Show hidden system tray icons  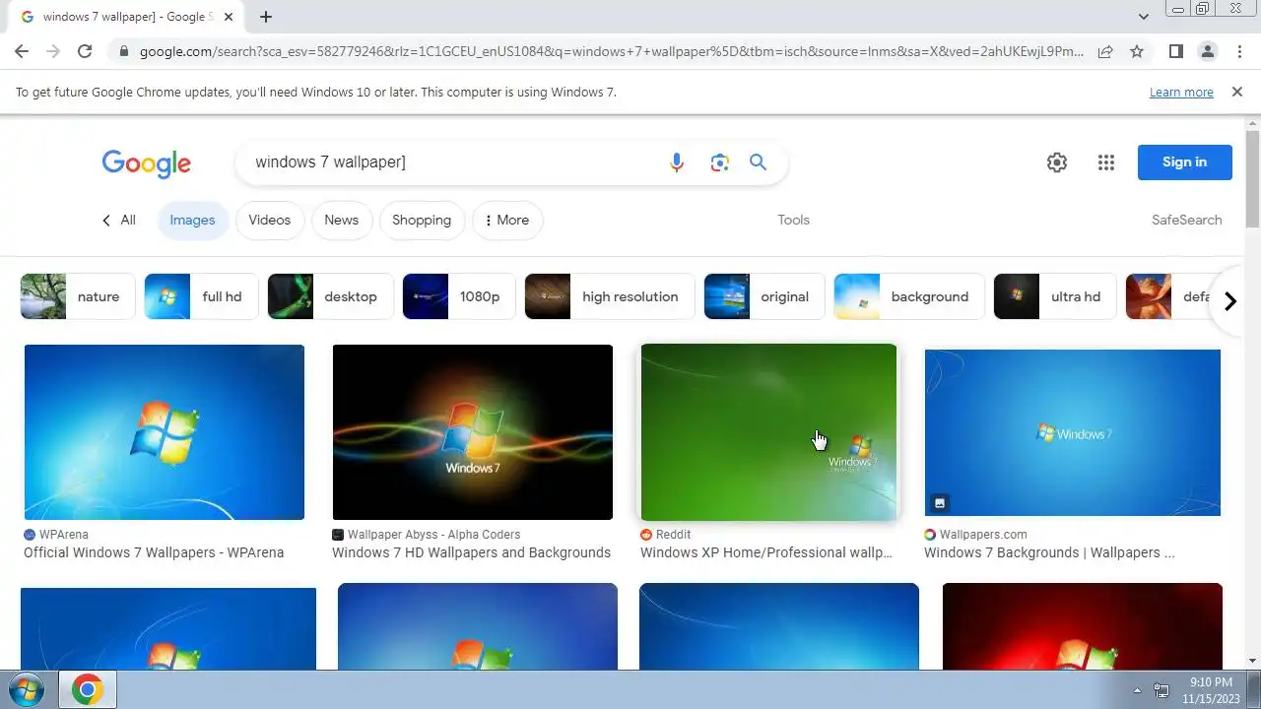(1137, 690)
